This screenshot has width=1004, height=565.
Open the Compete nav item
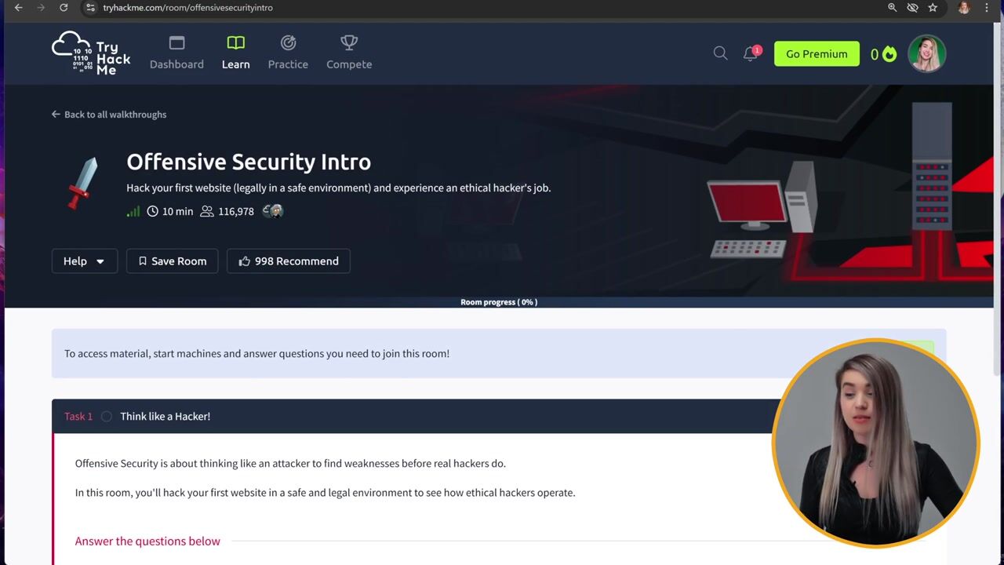tap(349, 53)
